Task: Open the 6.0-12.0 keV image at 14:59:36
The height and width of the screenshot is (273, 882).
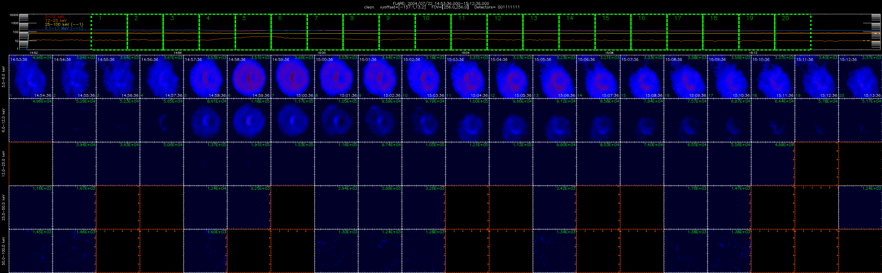Action: tap(293, 120)
